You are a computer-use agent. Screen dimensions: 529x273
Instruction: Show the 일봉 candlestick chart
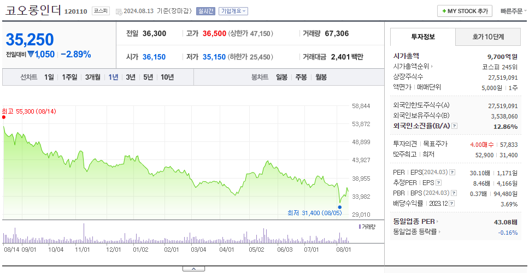(x=281, y=77)
